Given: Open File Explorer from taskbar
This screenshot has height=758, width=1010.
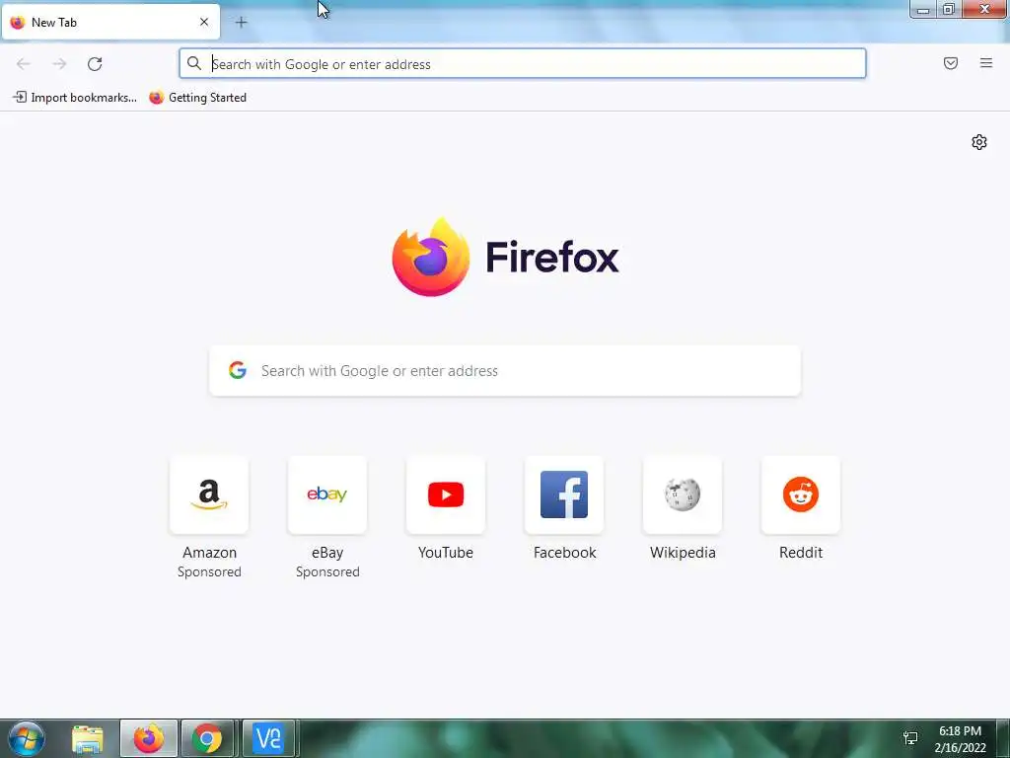Looking at the screenshot, I should click(x=88, y=738).
